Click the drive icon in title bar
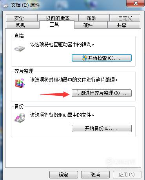This screenshot has width=145, height=180. tap(6, 6)
